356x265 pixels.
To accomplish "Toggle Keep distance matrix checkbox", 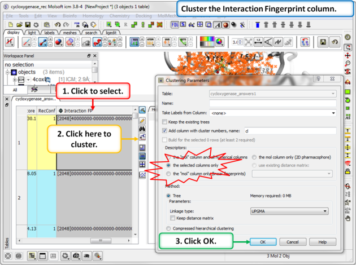I will click(173, 218).
